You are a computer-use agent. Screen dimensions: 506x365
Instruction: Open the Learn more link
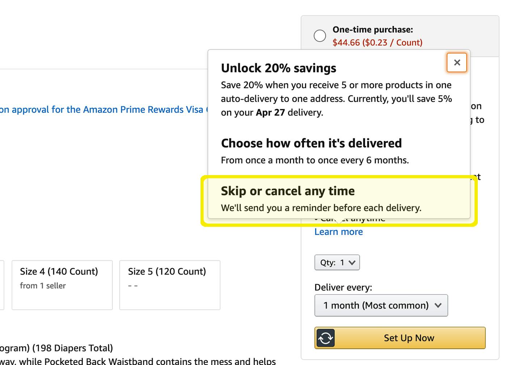click(x=338, y=232)
